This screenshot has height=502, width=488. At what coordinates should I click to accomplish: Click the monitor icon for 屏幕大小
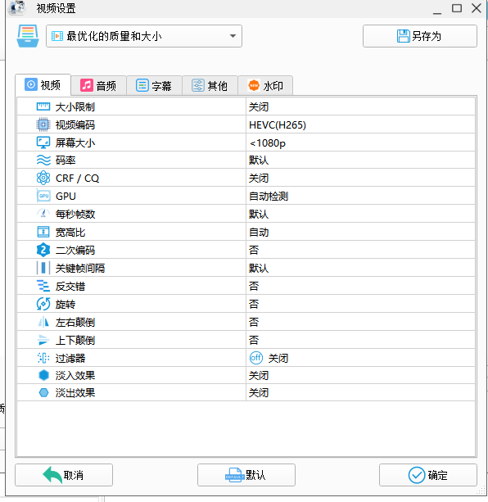click(x=43, y=142)
